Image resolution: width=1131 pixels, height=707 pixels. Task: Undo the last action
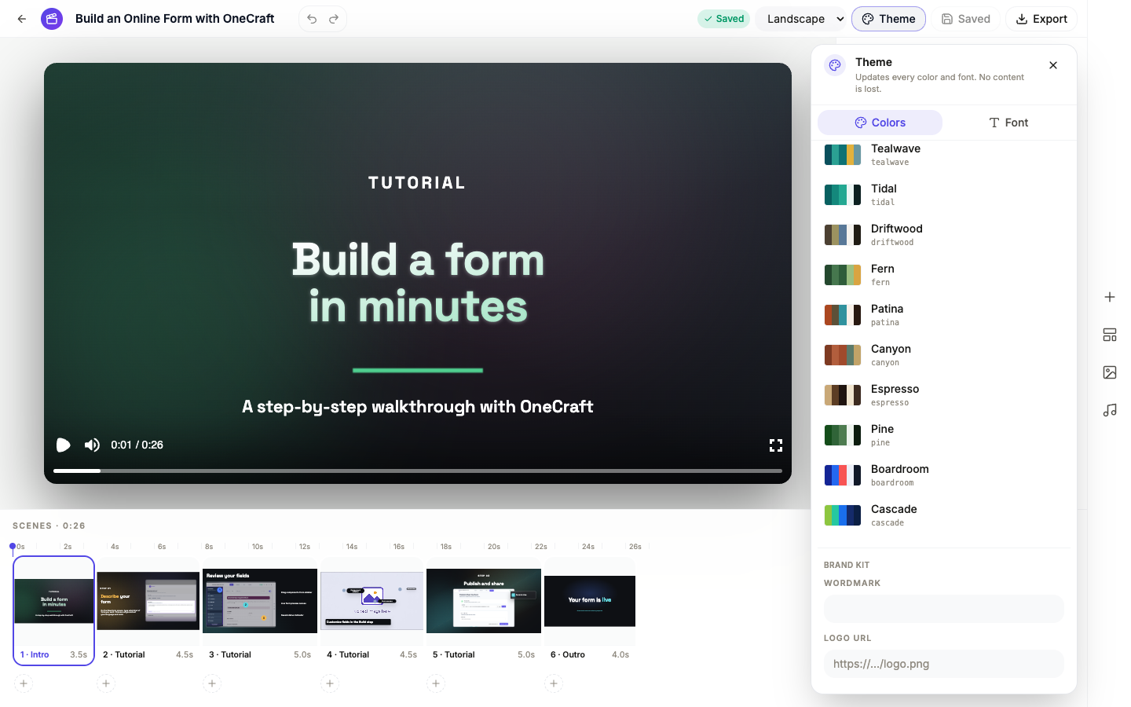pyautogui.click(x=312, y=19)
